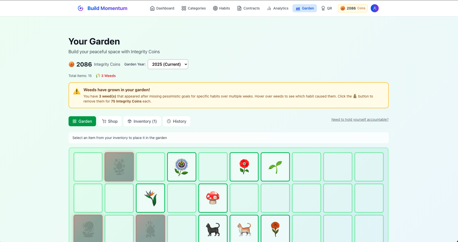The image size is (458, 242).
Task: Open Analytics via the bar chart icon
Action: [x=269, y=8]
